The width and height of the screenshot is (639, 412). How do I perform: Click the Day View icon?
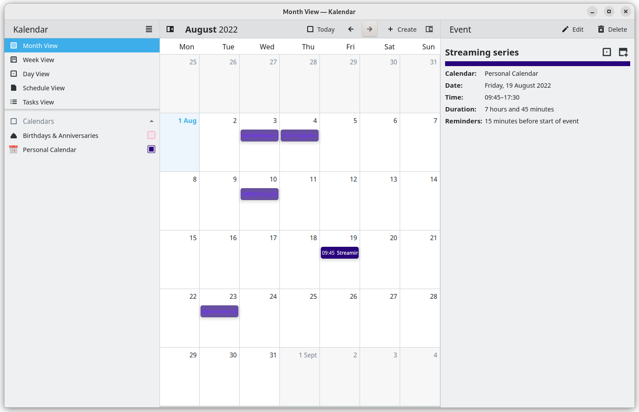14,74
